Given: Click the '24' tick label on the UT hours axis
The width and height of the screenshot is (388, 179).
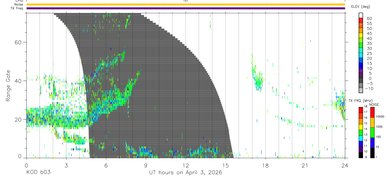Looking at the screenshot, I should [x=345, y=165].
